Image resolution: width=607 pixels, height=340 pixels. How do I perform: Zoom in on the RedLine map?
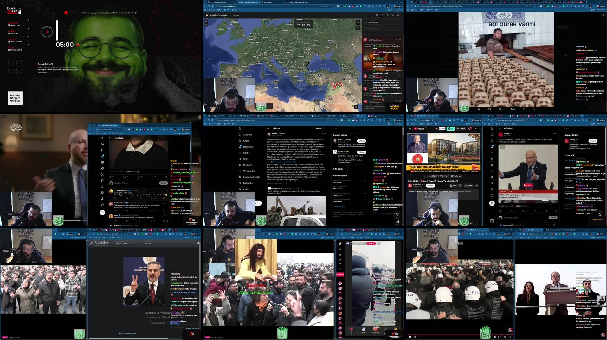[x=206, y=21]
